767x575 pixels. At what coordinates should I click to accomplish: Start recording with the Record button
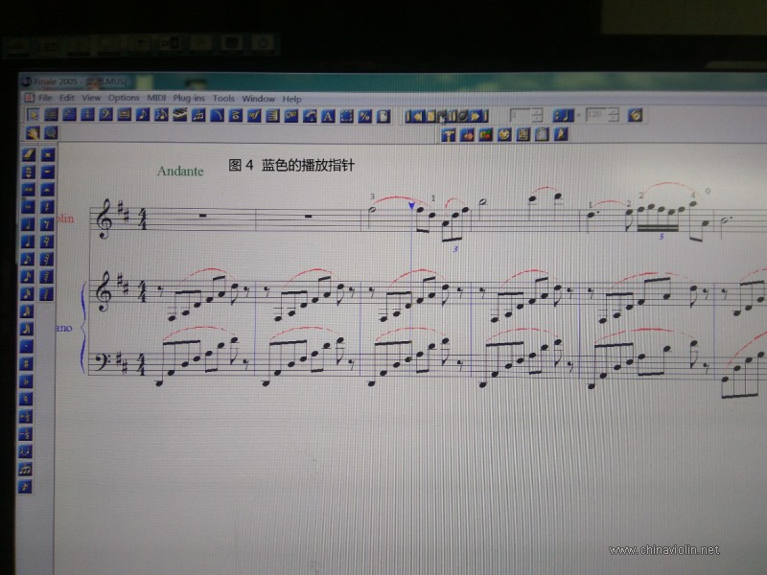[464, 116]
